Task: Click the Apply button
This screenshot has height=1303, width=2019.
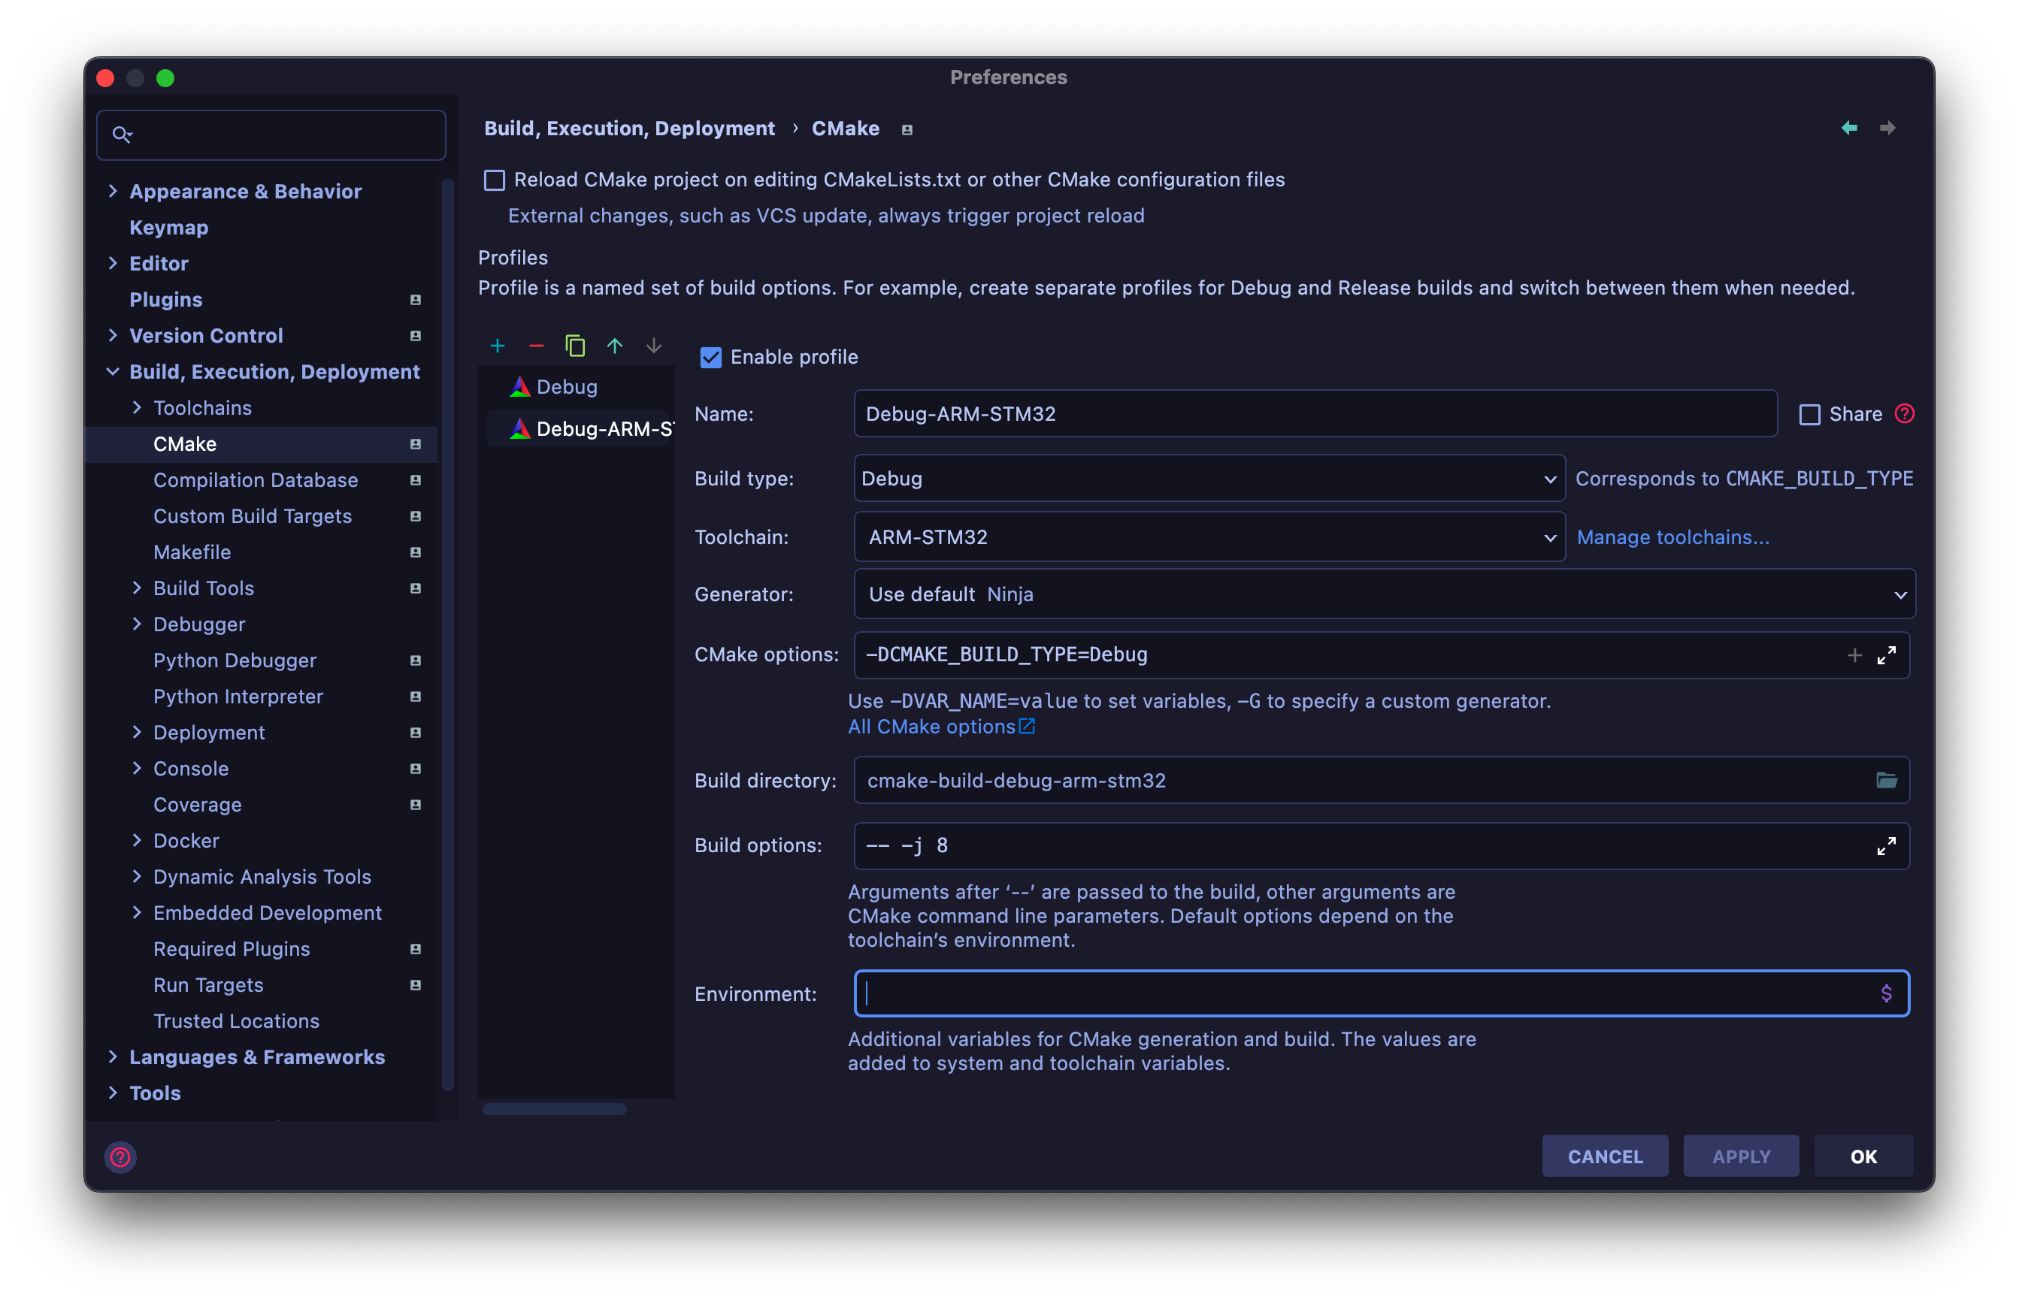Action: [1741, 1156]
